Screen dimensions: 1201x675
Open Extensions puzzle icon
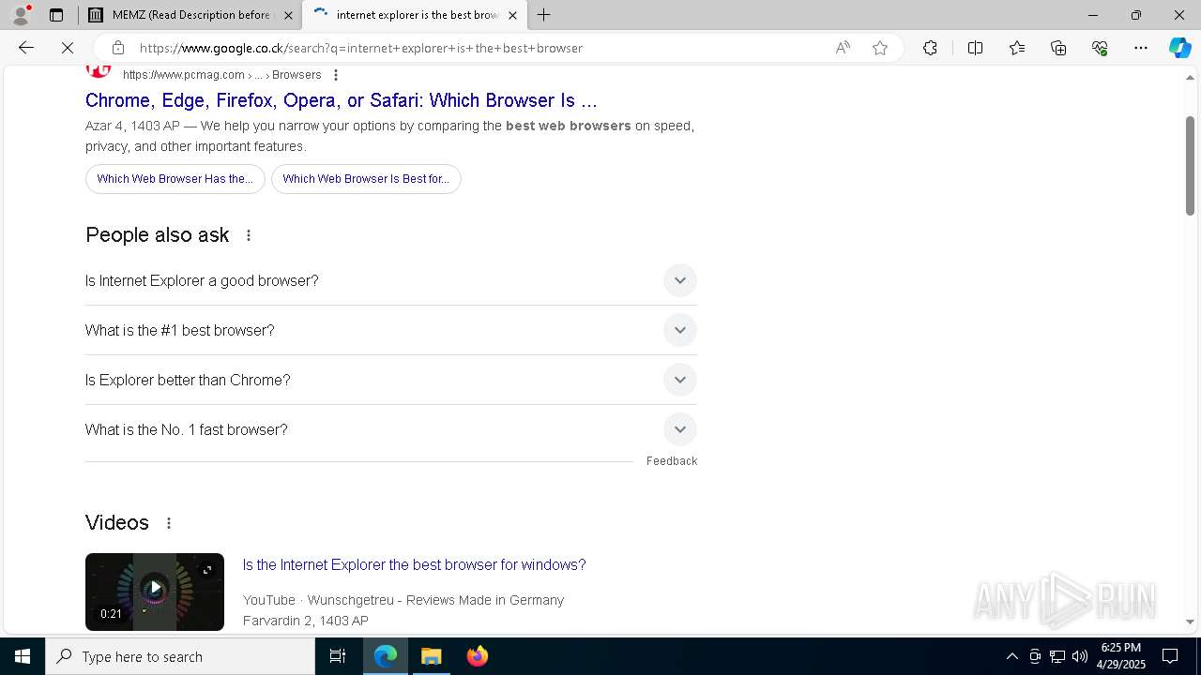[x=930, y=48]
